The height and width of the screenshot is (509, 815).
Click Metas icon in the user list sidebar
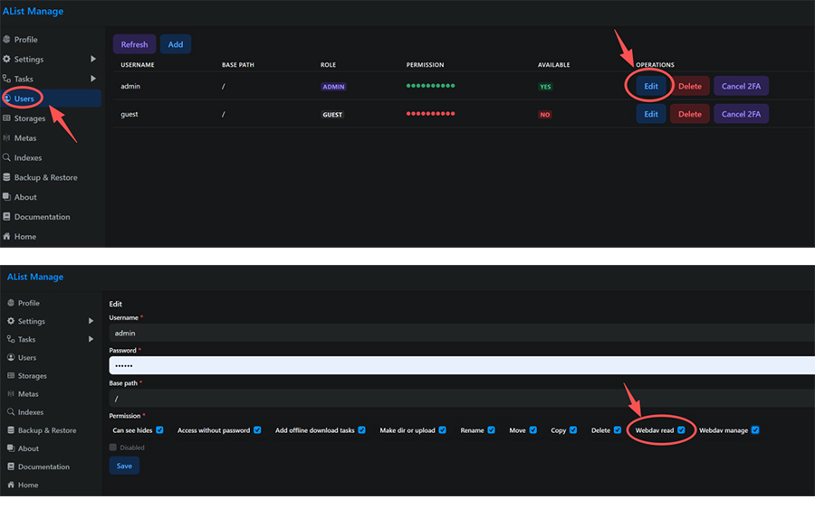click(7, 138)
